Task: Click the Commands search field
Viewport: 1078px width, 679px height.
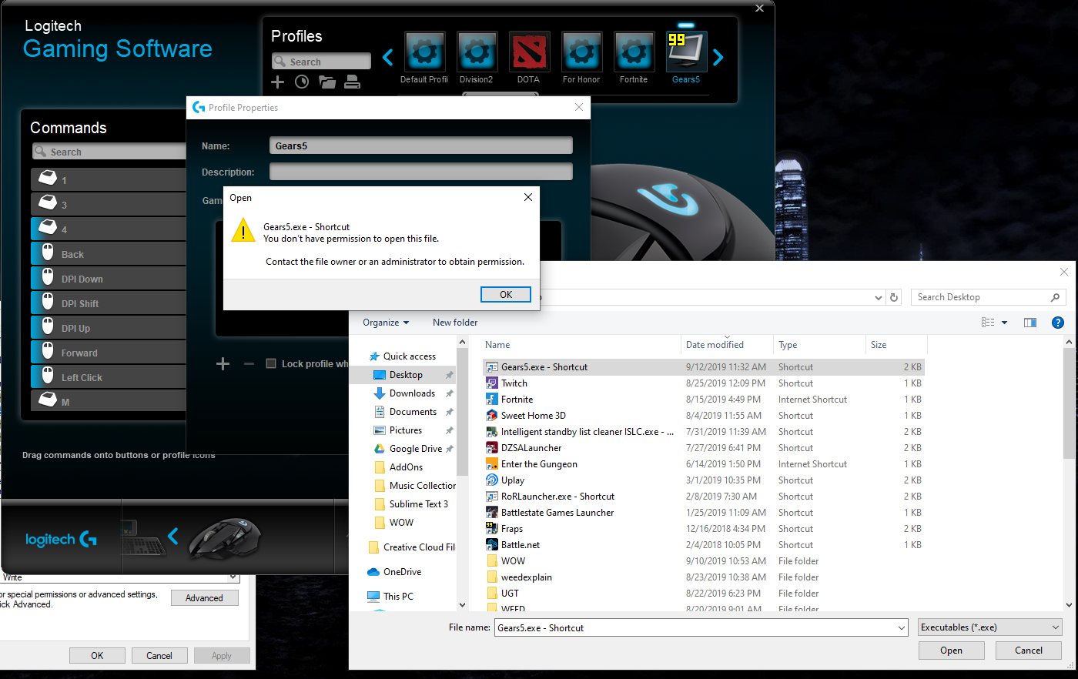Action: (109, 152)
